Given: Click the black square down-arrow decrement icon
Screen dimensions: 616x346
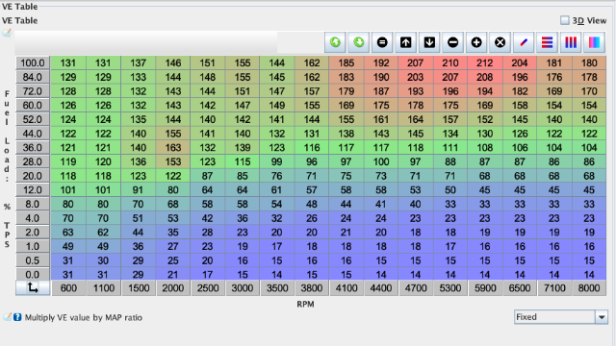Looking at the screenshot, I should tap(429, 42).
